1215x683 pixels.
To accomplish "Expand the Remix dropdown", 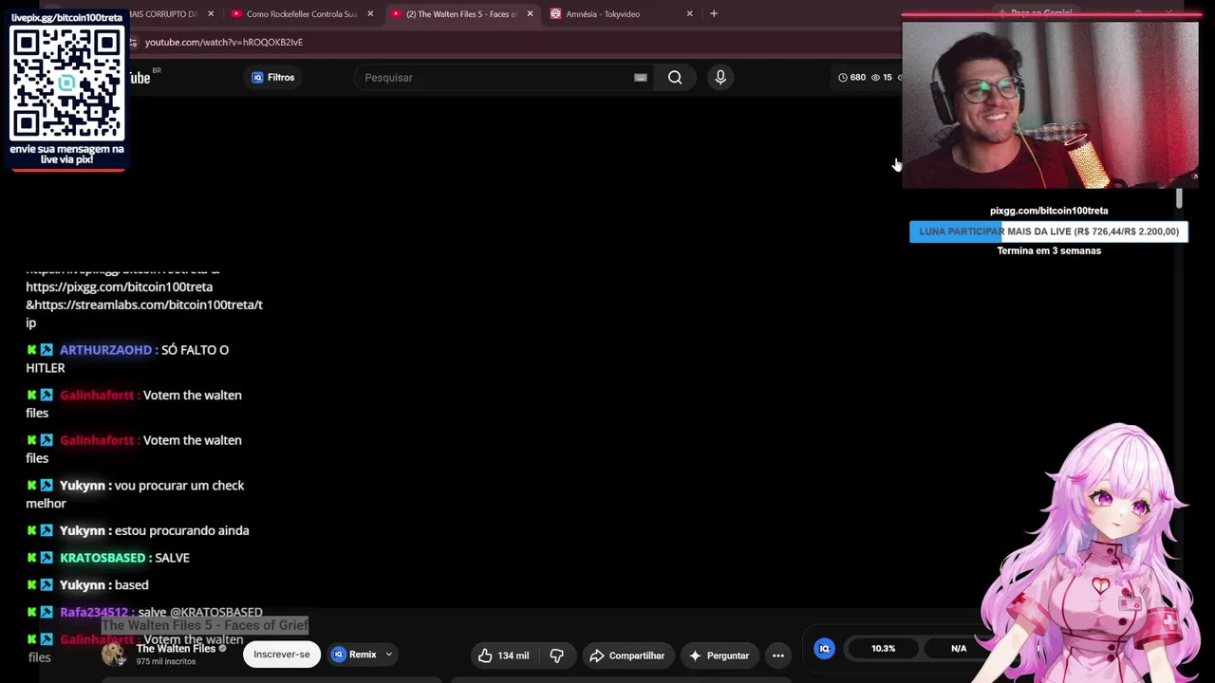I will click(x=363, y=655).
